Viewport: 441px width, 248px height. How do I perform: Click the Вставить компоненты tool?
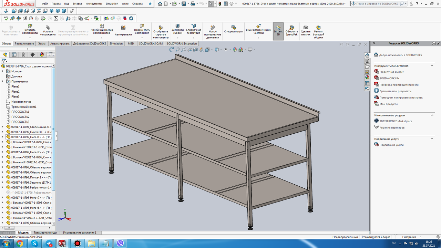tap(30, 30)
